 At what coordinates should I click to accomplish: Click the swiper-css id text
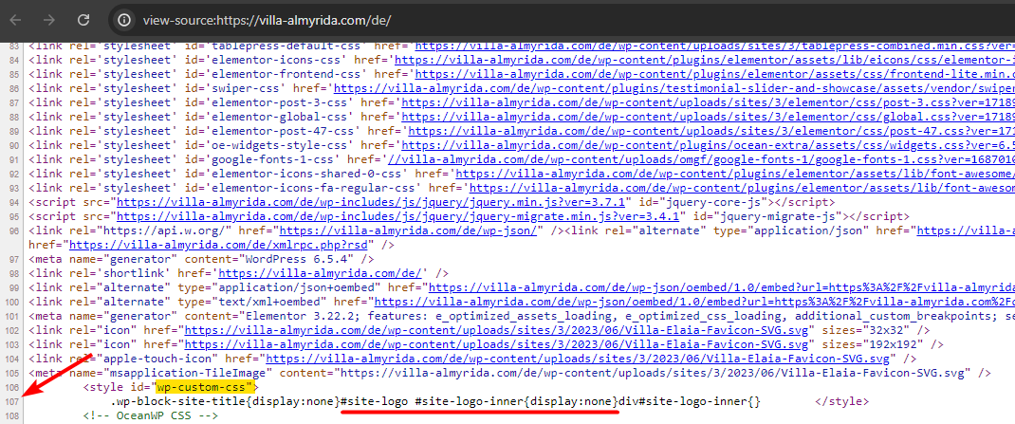(246, 87)
